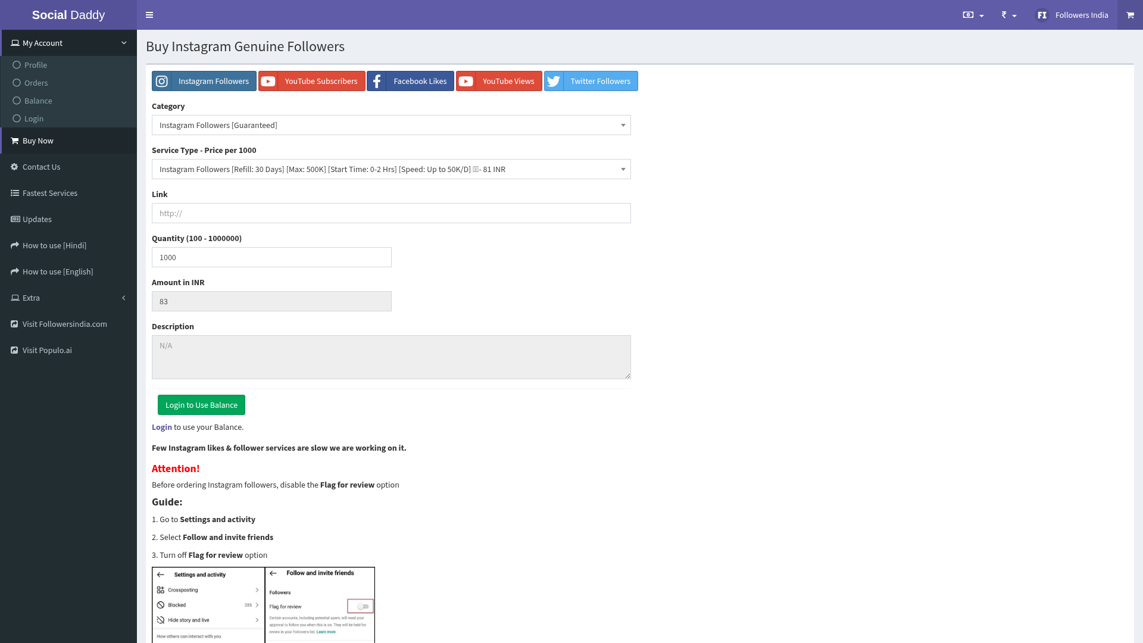Open the money/payment dropdown in header
Image resolution: width=1143 pixels, height=643 pixels.
973,15
